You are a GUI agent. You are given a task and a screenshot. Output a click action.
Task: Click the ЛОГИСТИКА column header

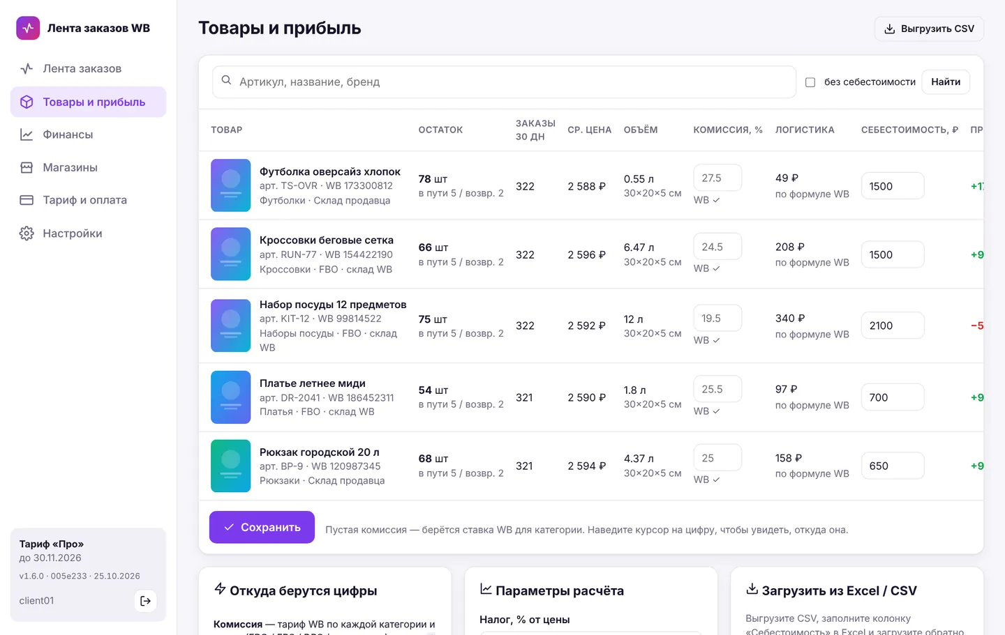coord(805,130)
